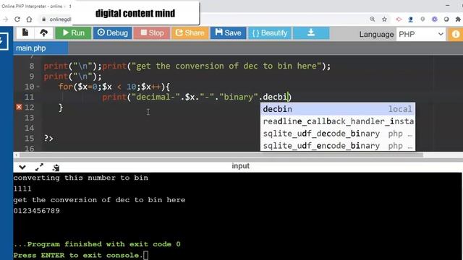The height and width of the screenshot is (260, 463).
Task: Go to browser home page
Action: pos(29,19)
